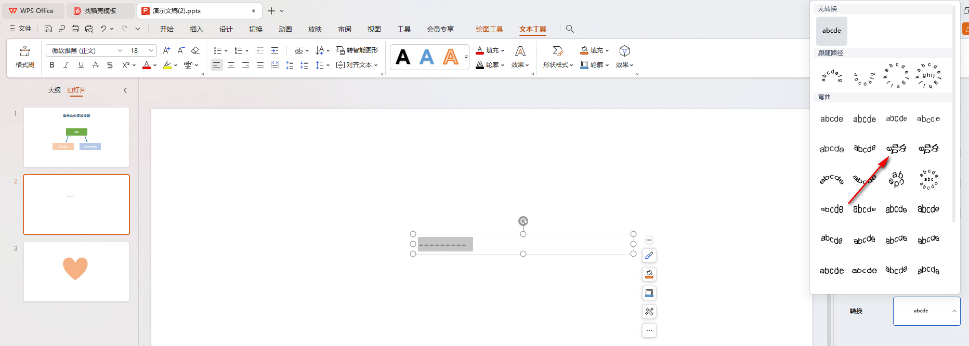Open the File (文件) menu
The image size is (969, 346).
pyautogui.click(x=21, y=29)
